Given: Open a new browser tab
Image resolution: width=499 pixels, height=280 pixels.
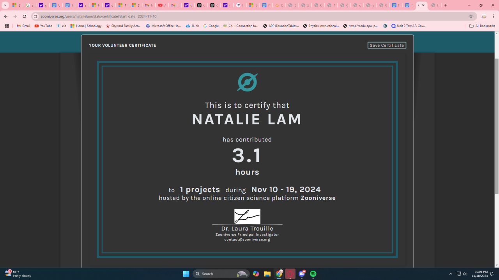Looking at the screenshot, I should point(446,5).
